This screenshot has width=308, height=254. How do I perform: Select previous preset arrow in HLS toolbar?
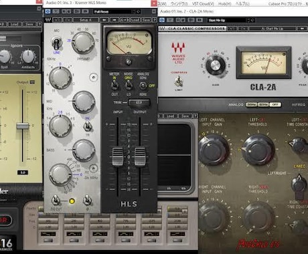coord(104,20)
